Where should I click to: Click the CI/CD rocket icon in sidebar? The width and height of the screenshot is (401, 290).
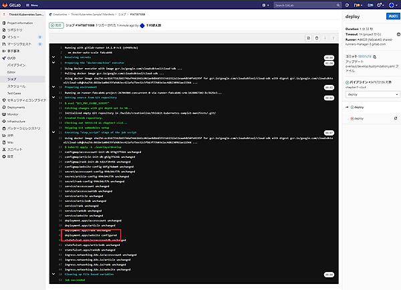pos(4,58)
